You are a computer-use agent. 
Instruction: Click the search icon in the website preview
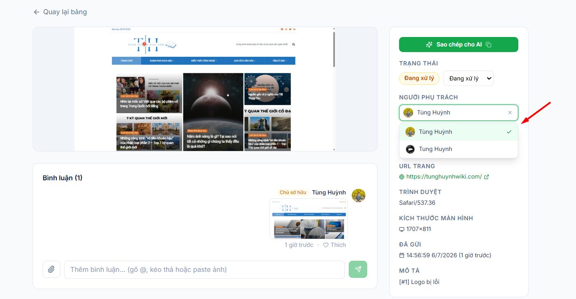click(294, 44)
